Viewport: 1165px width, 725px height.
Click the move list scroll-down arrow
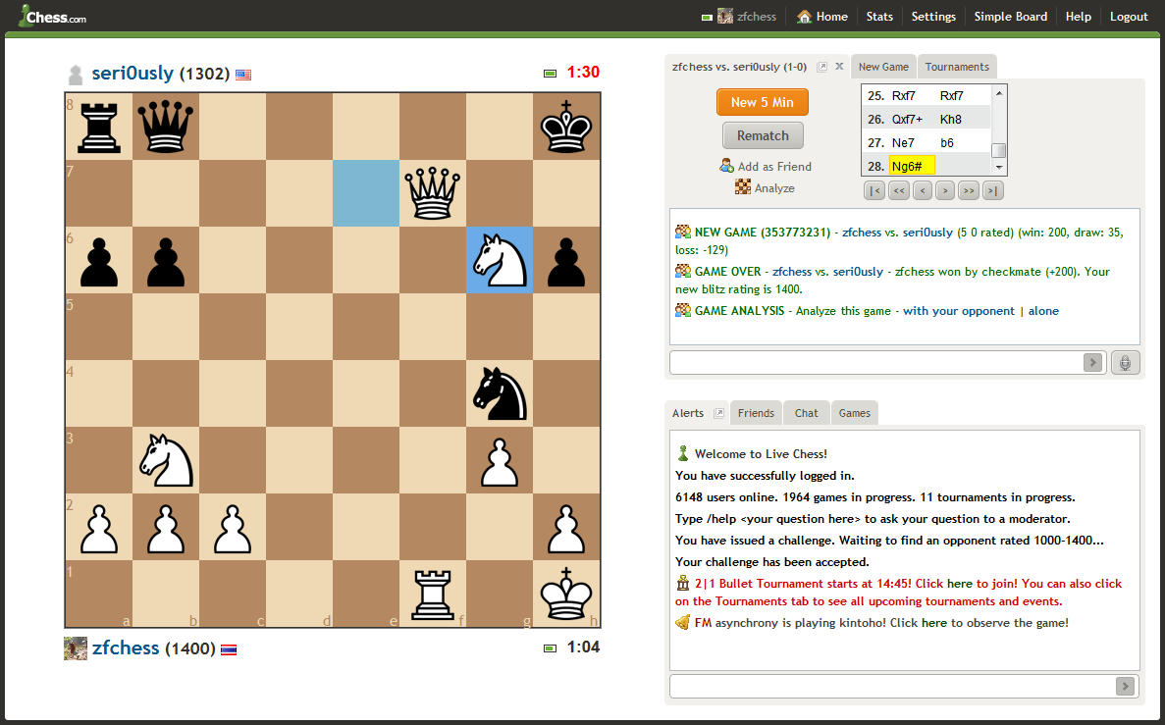999,167
